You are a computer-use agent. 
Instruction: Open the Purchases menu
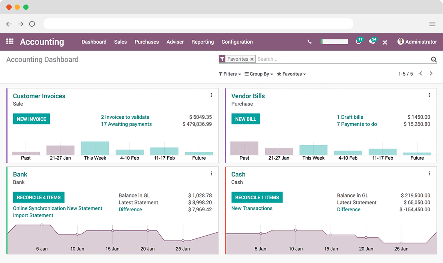[147, 42]
